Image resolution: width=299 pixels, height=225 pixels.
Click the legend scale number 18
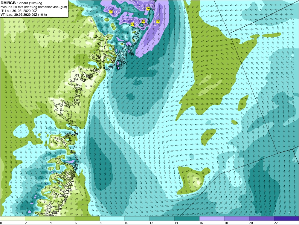(226, 223)
